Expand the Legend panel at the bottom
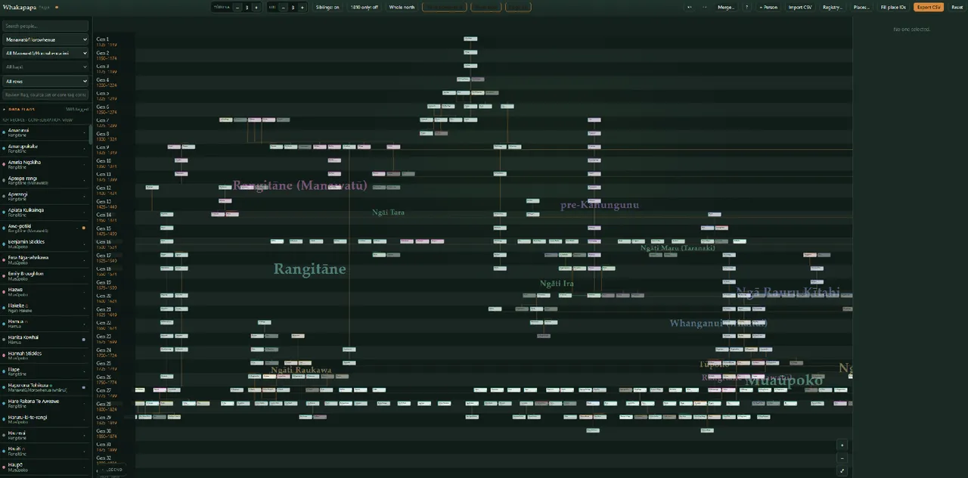Image resolution: width=968 pixels, height=478 pixels. 111,470
